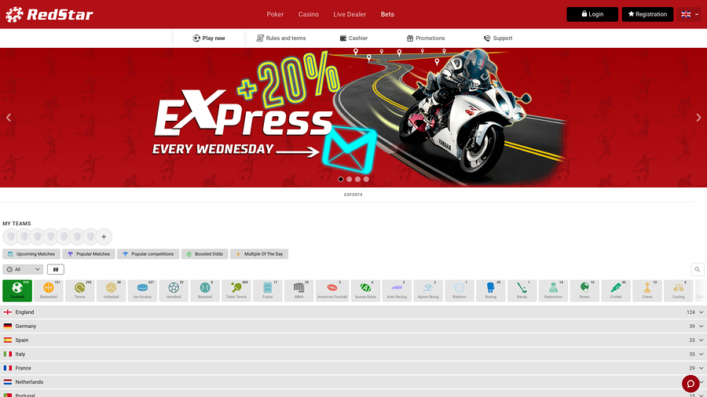Open the Live Dealer section
Image resolution: width=707 pixels, height=397 pixels.
pos(350,14)
